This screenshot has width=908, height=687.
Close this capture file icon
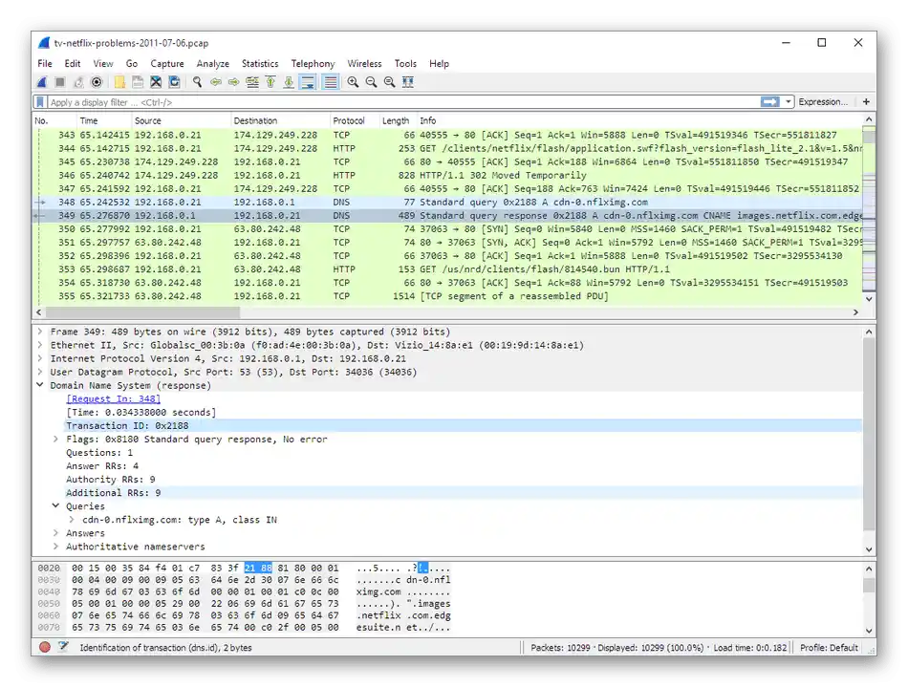[156, 82]
